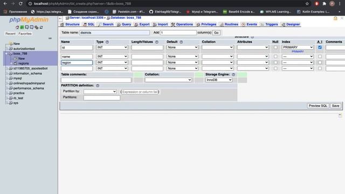Screen dimensions: 345x194
Task: Open the Type dropdown for id row
Action: point(112,47)
